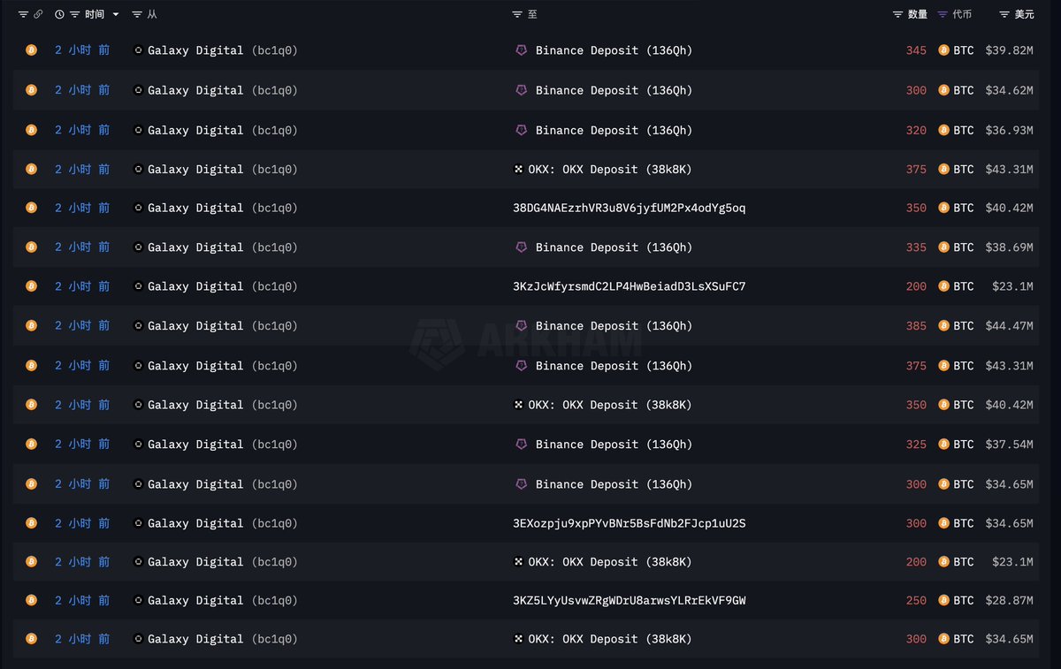Click the Bitcoin icon left of the 385 BTC row
Screen dimensions: 1061x669
click(31, 326)
